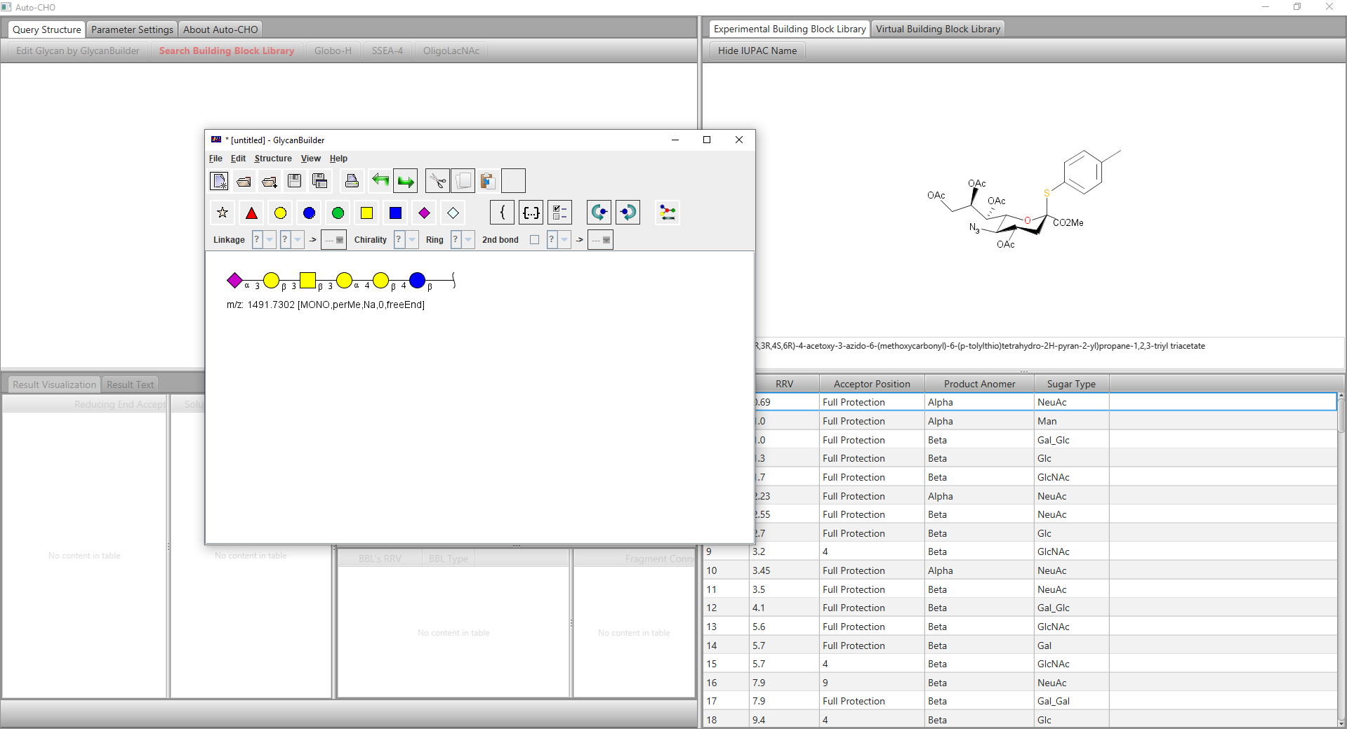Viewport: 1347px width, 729px height.
Task: Click the scissors Cut icon
Action: [x=437, y=182]
